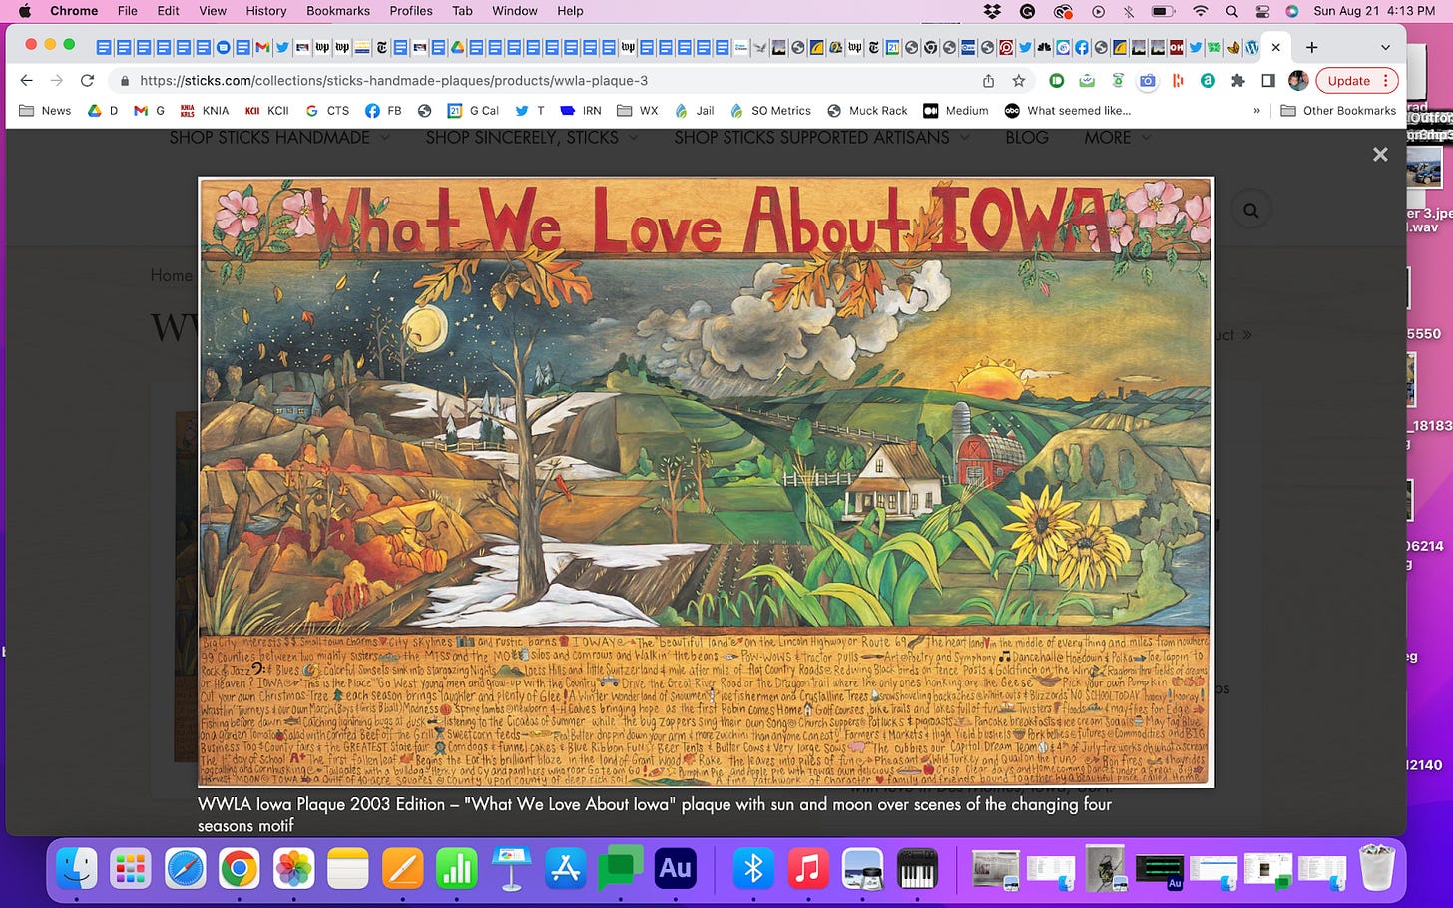Viewport: 1453px width, 908px height.
Task: Open Photos from the Dock
Action: point(294,869)
